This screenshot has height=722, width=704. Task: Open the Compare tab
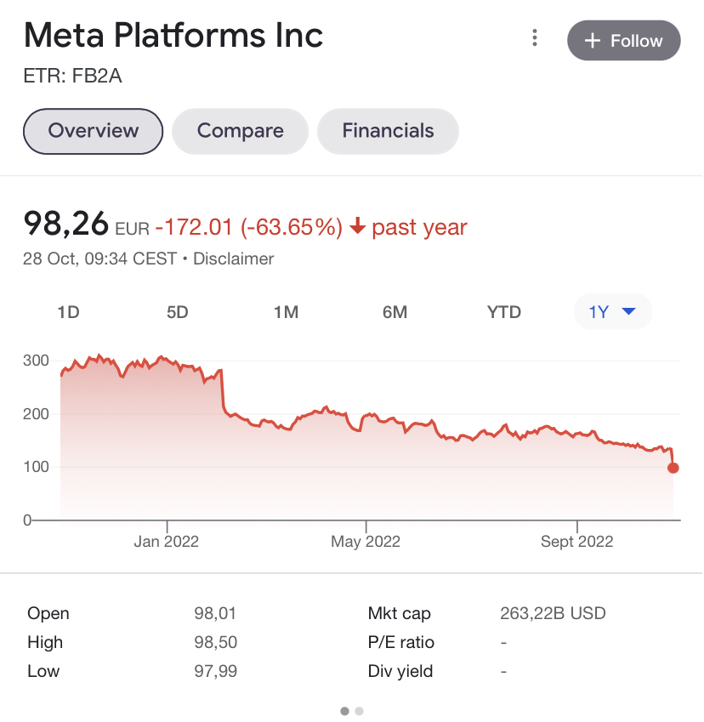[x=241, y=131]
